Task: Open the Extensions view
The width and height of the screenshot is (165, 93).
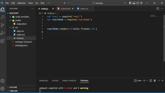Action: click(x=2, y=41)
